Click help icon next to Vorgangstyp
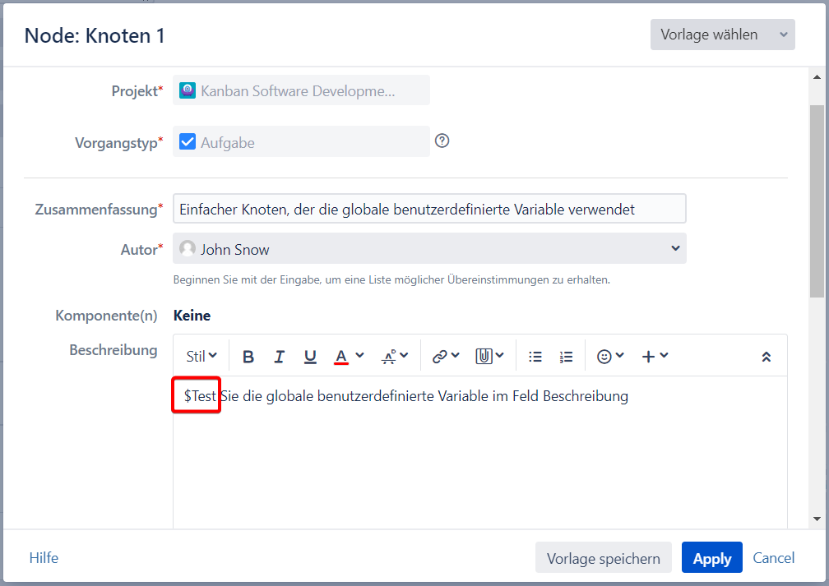This screenshot has width=829, height=586. point(442,141)
